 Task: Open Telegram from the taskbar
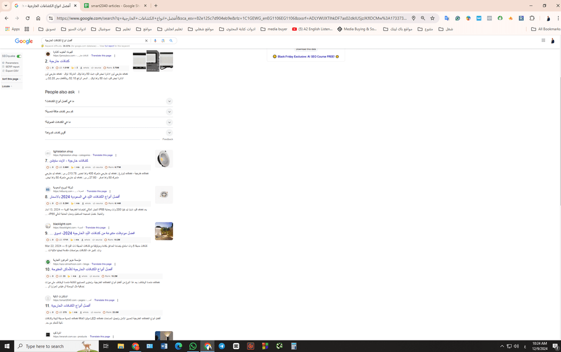[x=222, y=346]
